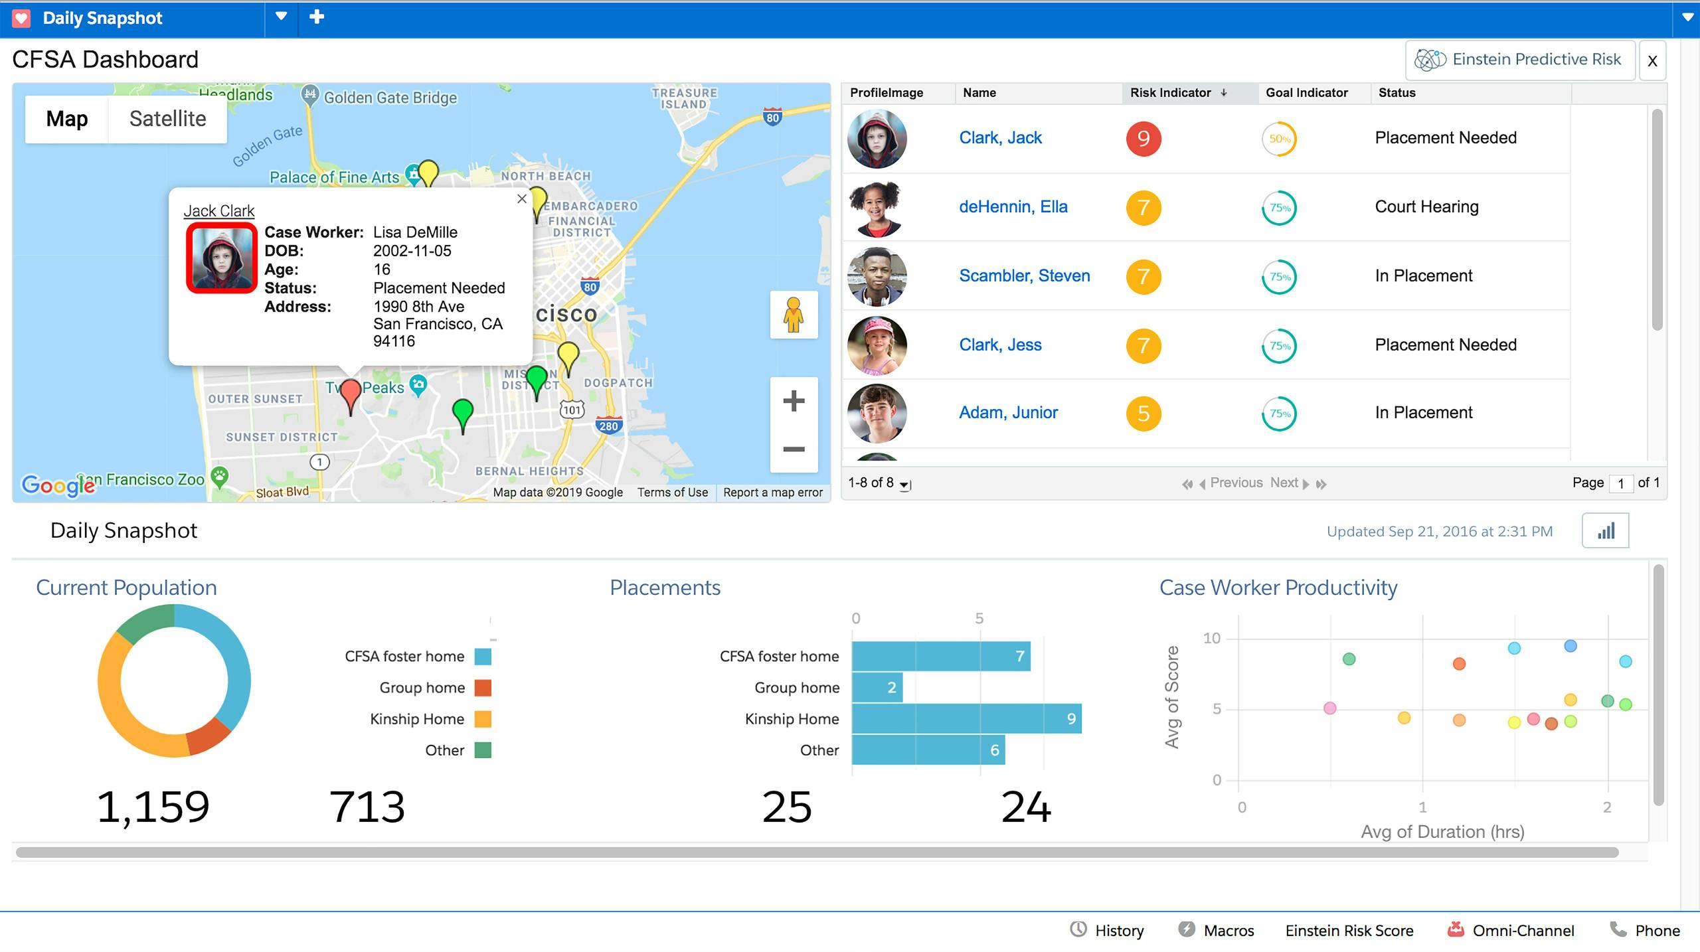Open the 1-8 of 8 records dropdown
Image resolution: width=1700 pixels, height=952 pixels.
coord(904,485)
